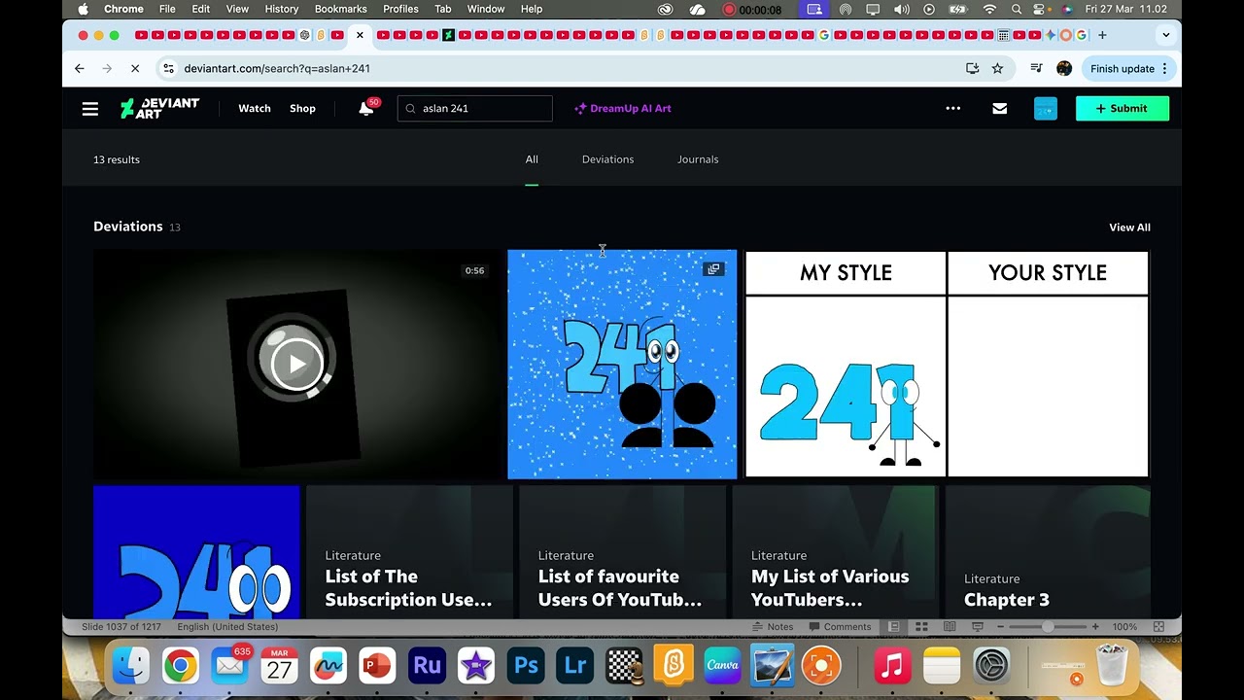1244x700 pixels.
Task: Open Lightroom from the Dock
Action: click(x=575, y=666)
